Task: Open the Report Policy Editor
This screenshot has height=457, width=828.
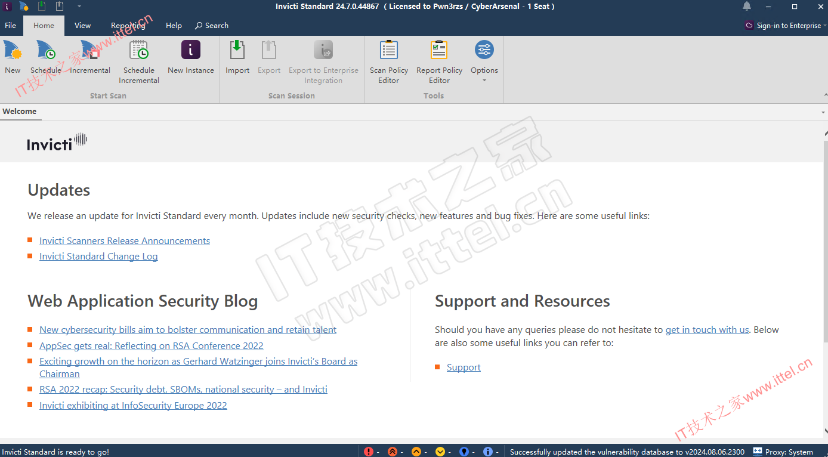Action: pyautogui.click(x=439, y=63)
